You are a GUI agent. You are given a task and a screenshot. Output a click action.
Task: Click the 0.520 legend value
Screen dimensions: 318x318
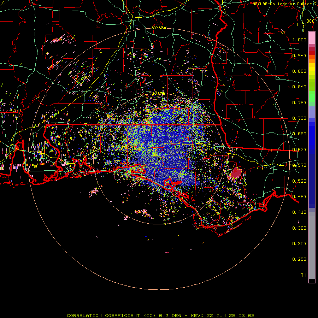(x=299, y=181)
